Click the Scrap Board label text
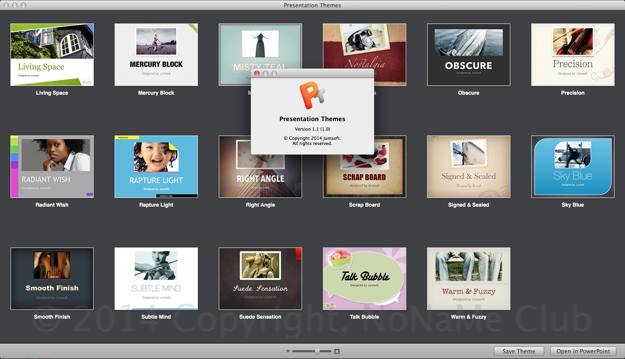Screen dimensions: 625x359 (364, 205)
